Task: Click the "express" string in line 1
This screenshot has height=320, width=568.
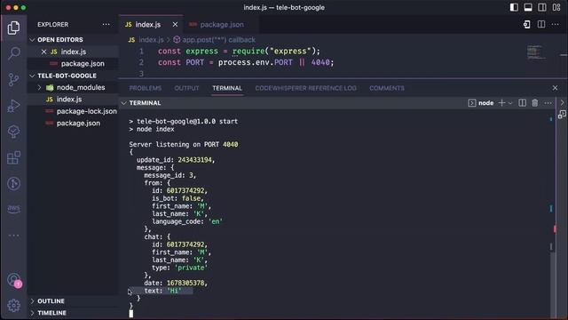Action: click(x=290, y=52)
